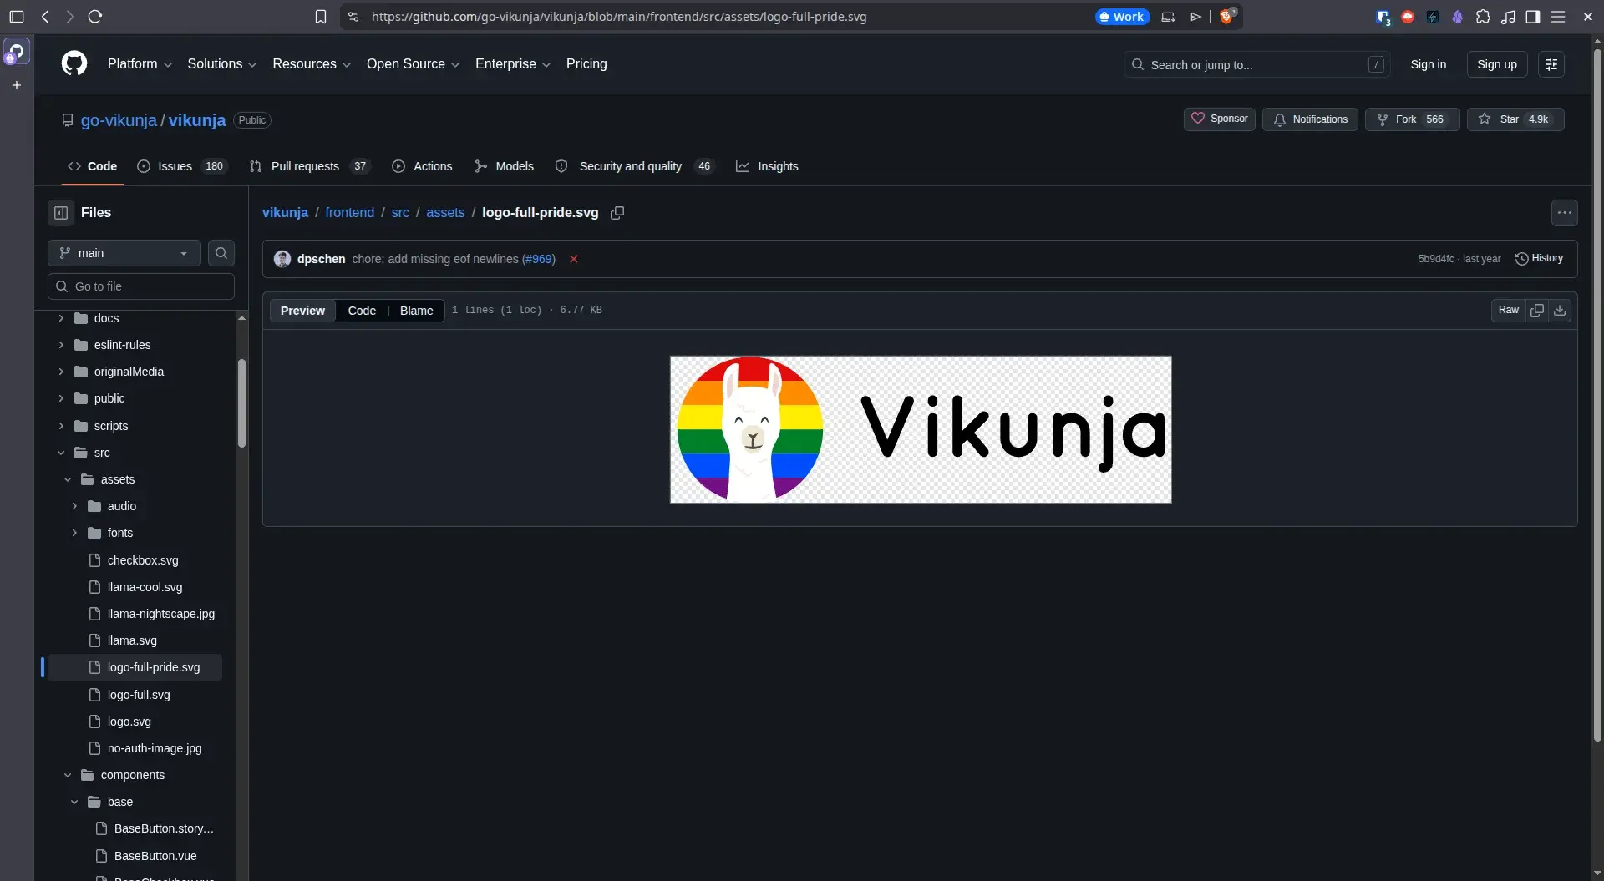Open the commit History link
Viewport: 1604px width, 881px height.
(x=1539, y=259)
